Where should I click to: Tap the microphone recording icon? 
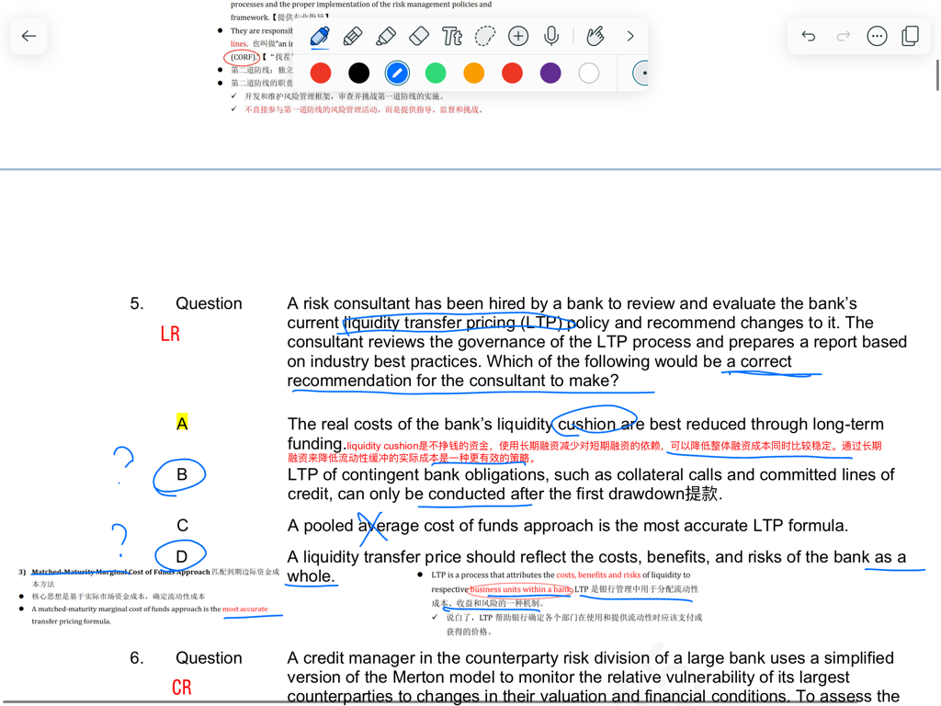pyautogui.click(x=551, y=36)
